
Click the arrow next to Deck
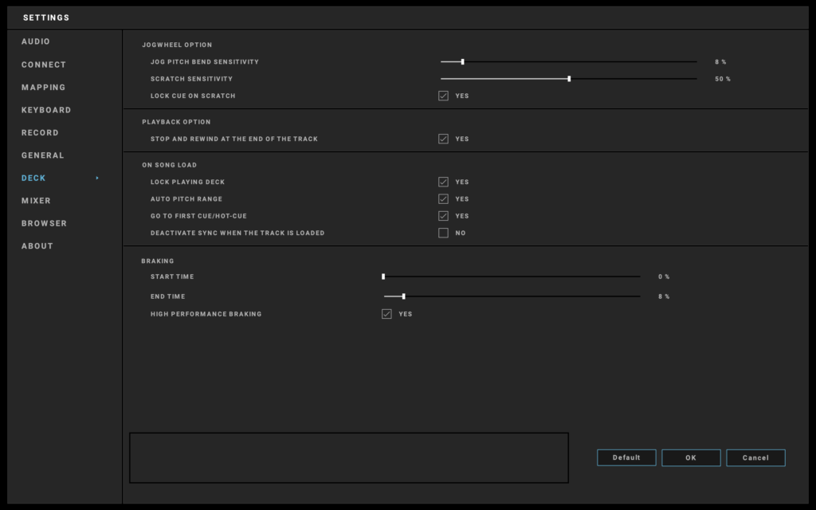97,178
